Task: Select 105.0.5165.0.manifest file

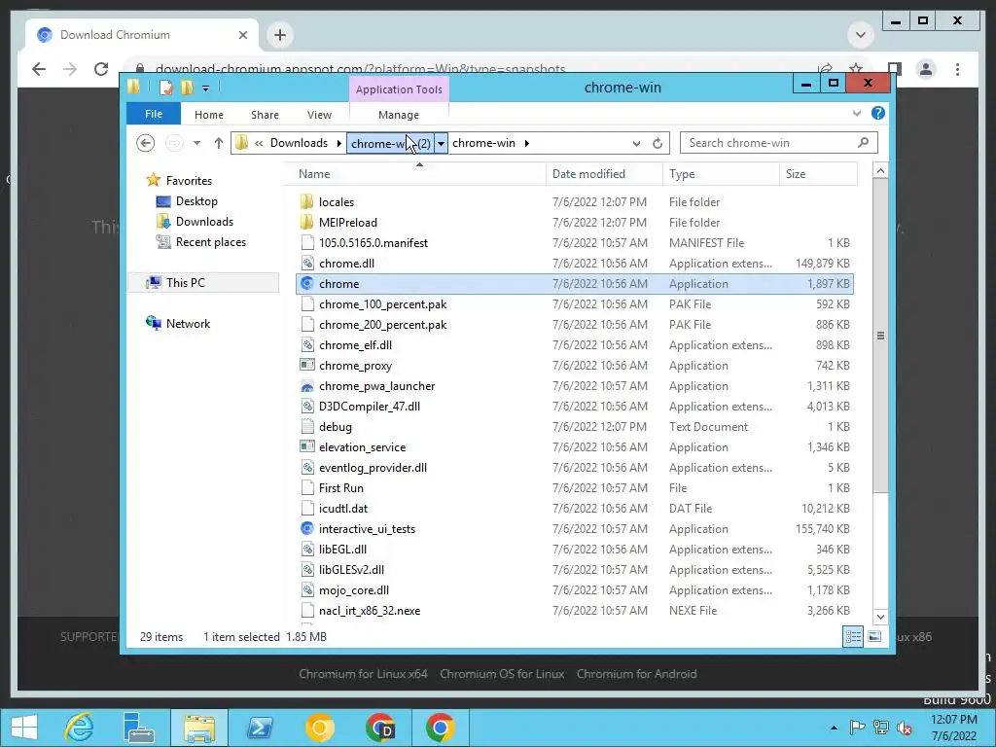Action: (373, 242)
